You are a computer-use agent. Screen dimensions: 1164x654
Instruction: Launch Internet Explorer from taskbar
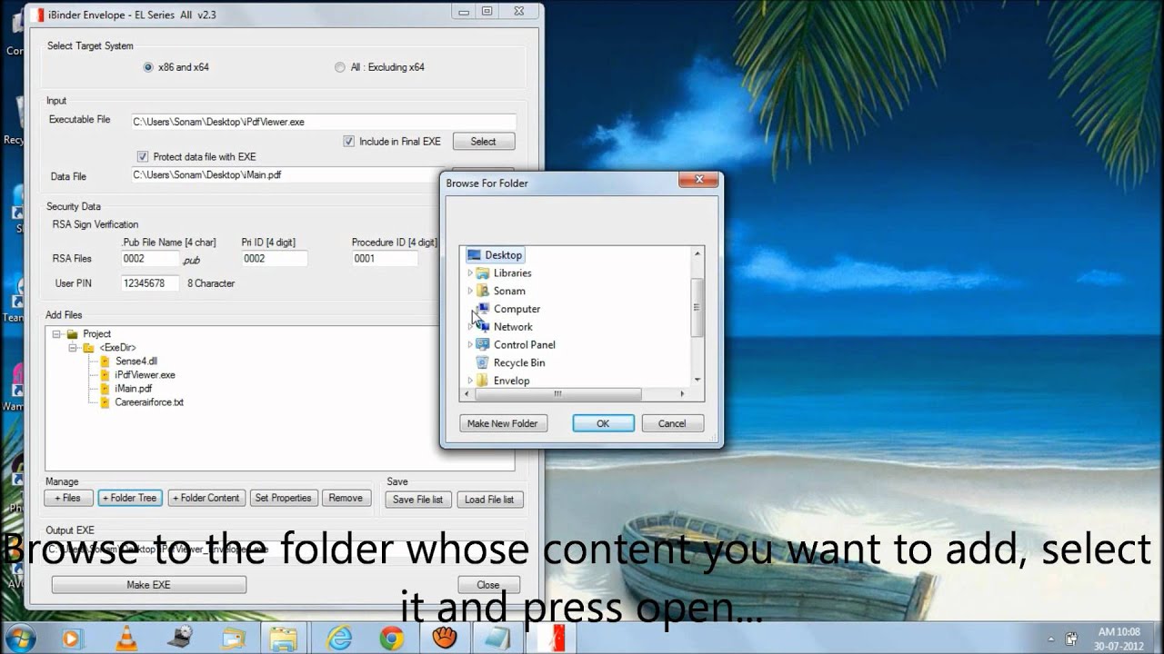[x=339, y=639]
